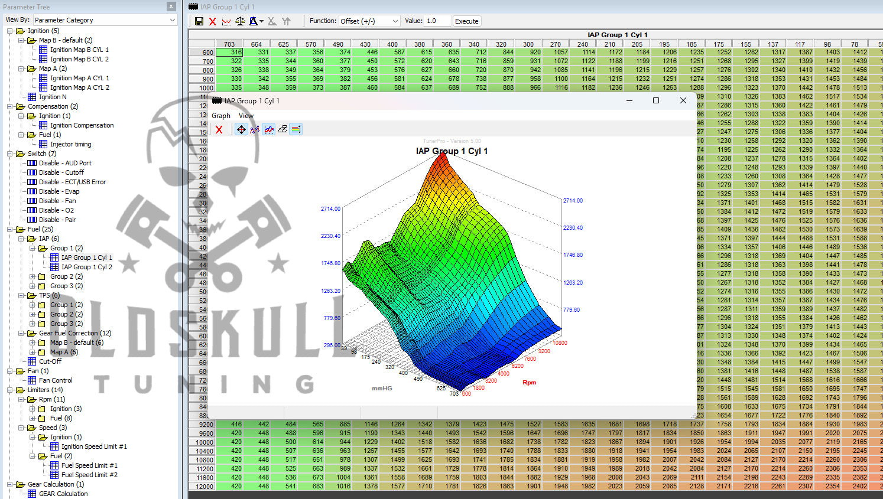The image size is (883, 499).
Task: Toggle the axis chart graph button
Action: [x=269, y=129]
